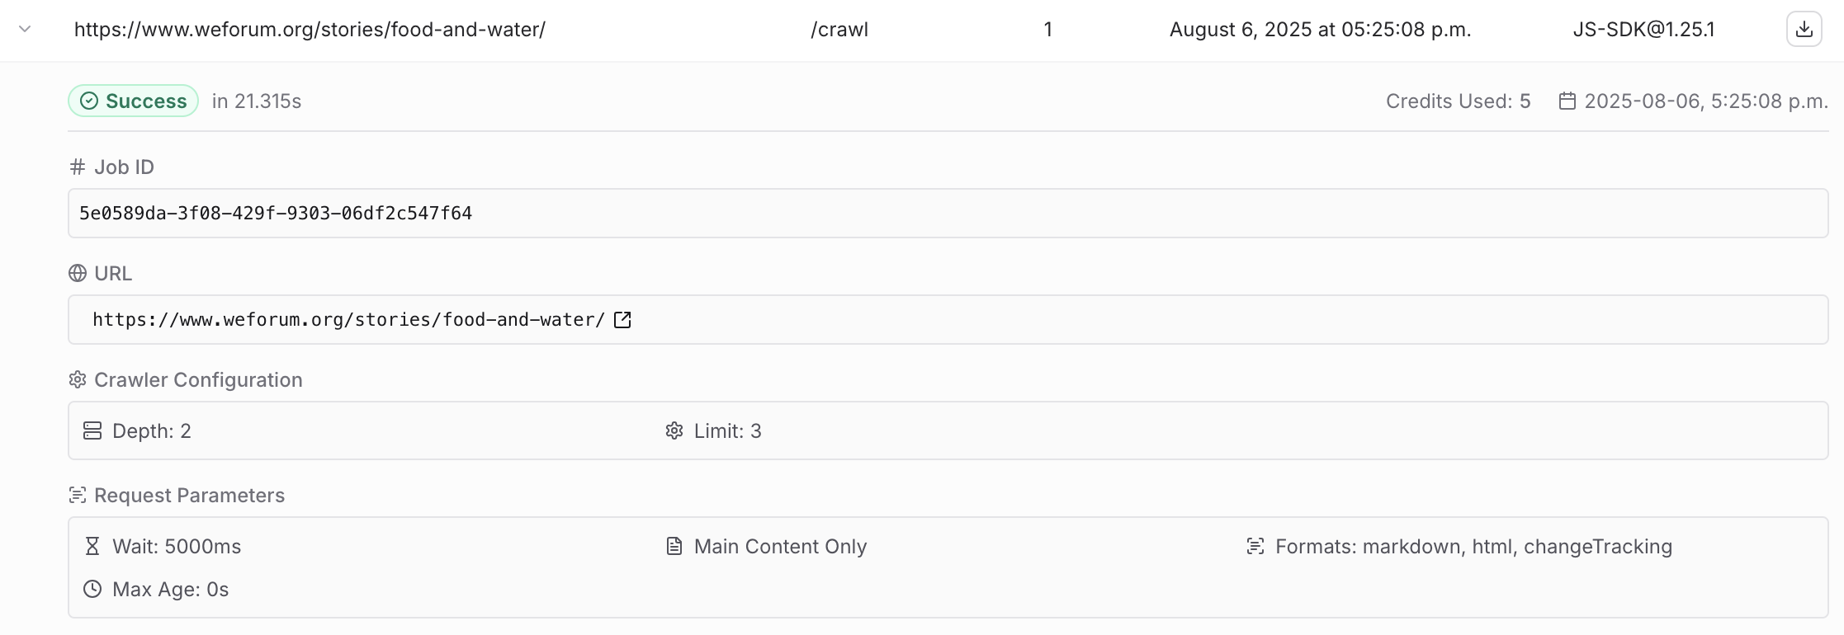Viewport: 1844px width, 635px height.
Task: Click the calendar icon near date
Action: [1567, 101]
